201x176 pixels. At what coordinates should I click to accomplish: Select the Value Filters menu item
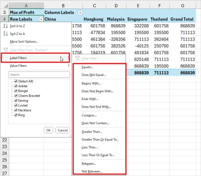click(35, 66)
